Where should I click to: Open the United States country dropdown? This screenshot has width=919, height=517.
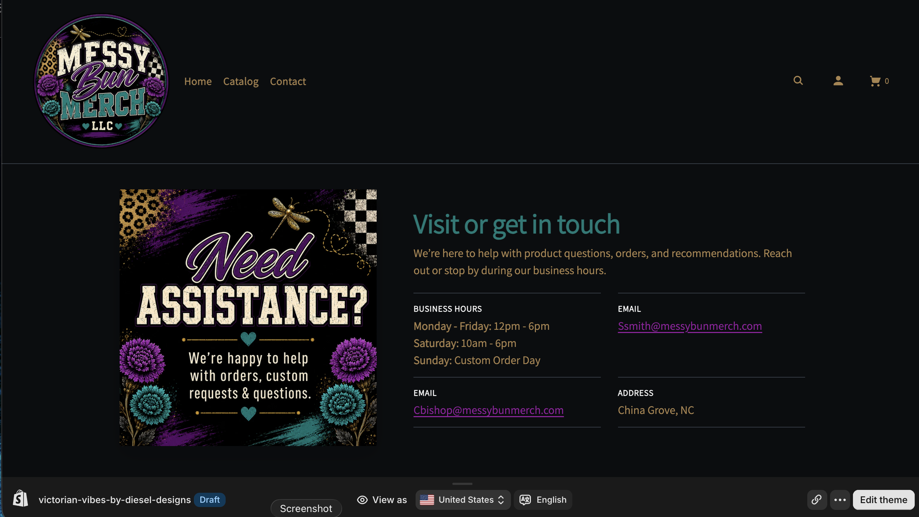pos(463,500)
